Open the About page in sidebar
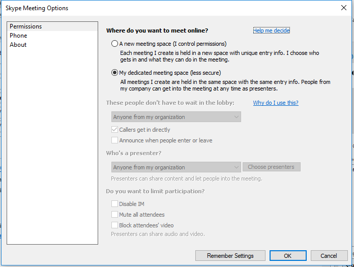 click(x=52, y=45)
